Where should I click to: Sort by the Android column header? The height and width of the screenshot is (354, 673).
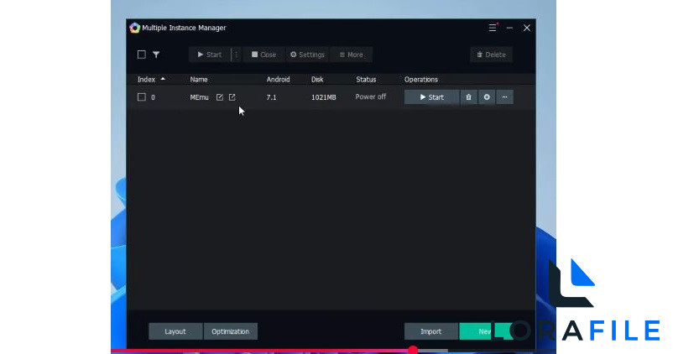pyautogui.click(x=278, y=80)
